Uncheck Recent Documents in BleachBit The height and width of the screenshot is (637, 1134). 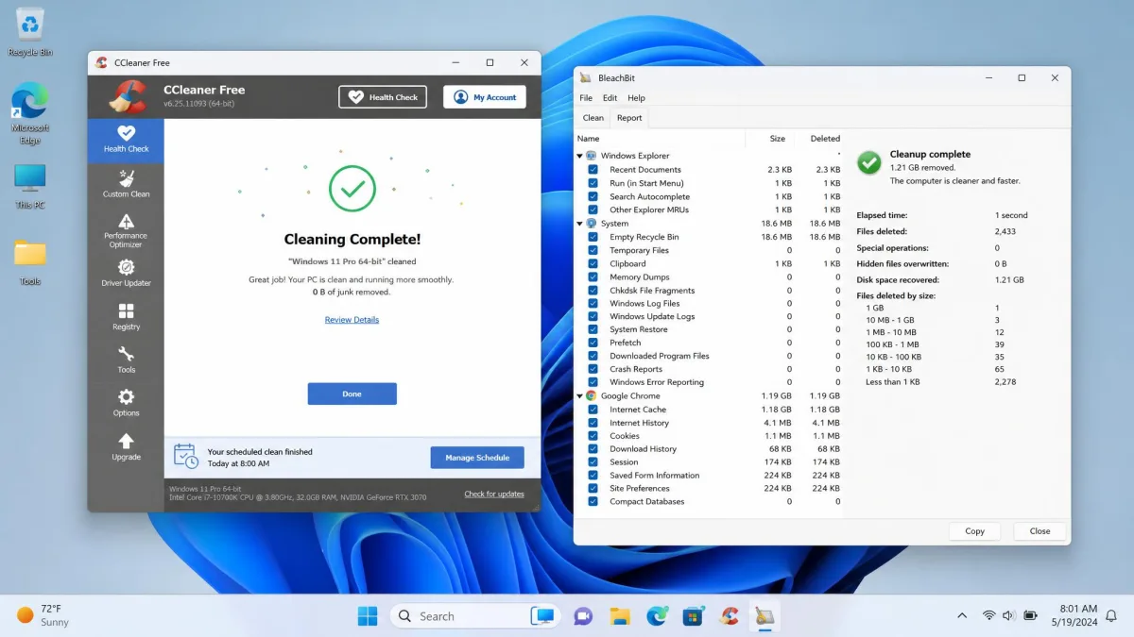coord(593,170)
